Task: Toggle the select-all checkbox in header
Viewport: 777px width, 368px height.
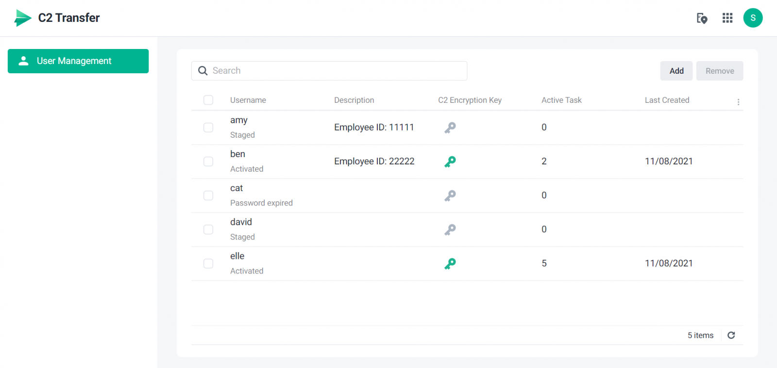Action: coord(208,100)
